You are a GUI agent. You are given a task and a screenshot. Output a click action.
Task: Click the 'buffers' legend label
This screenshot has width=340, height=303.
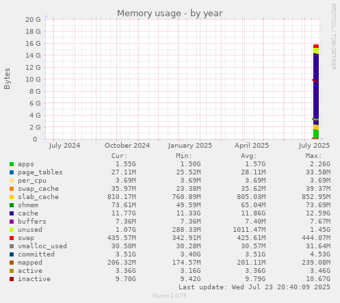[x=32, y=222]
